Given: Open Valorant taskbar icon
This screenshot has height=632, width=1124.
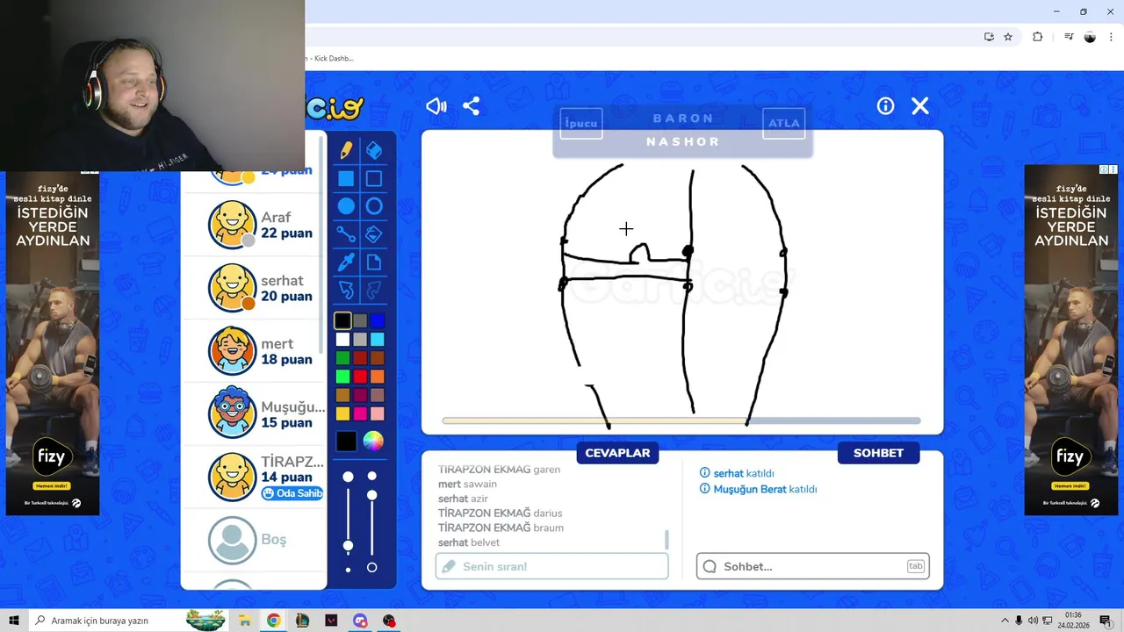Looking at the screenshot, I should tap(331, 621).
